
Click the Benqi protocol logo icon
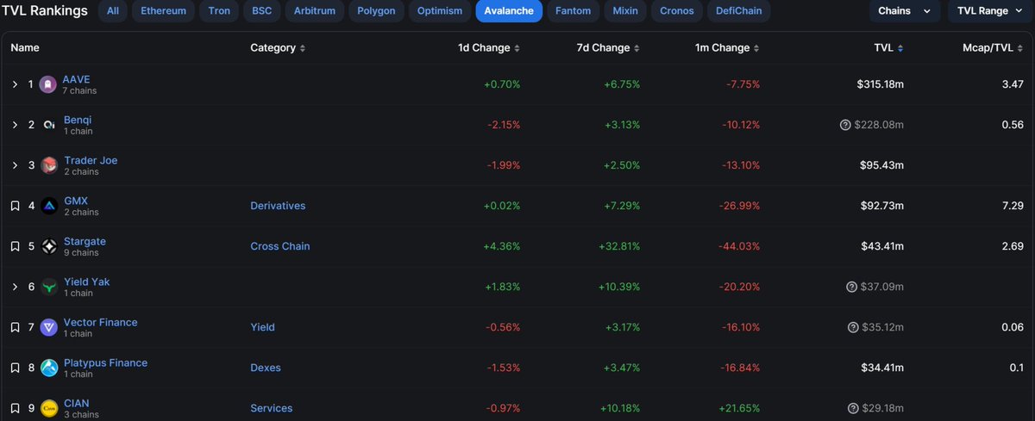[48, 125]
